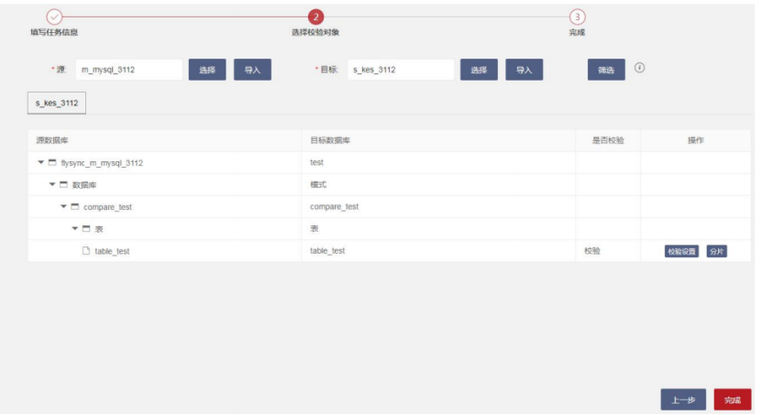Click 完成 step label under step 3
Viewport: 762px width, 415px height.
tap(578, 32)
